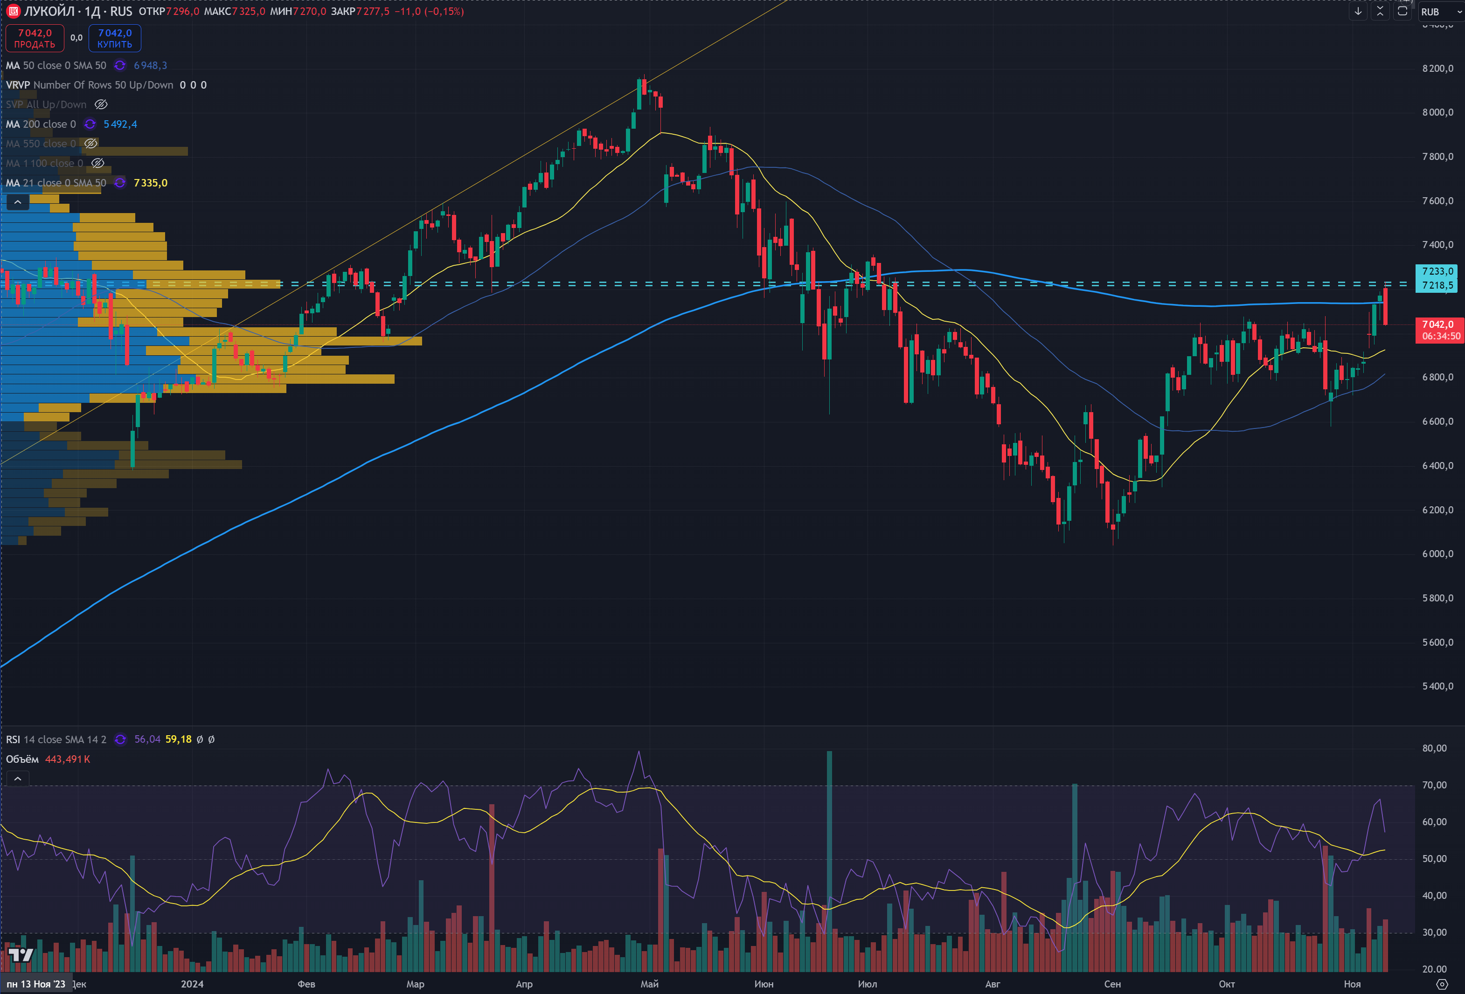Click the move pane down arrow icon
The image size is (1465, 994).
pos(1358,11)
